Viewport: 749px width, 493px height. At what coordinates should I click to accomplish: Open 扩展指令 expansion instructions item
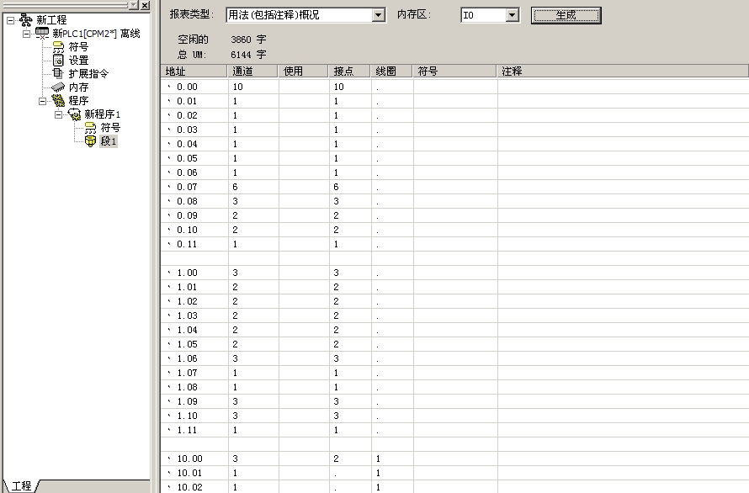click(58, 73)
